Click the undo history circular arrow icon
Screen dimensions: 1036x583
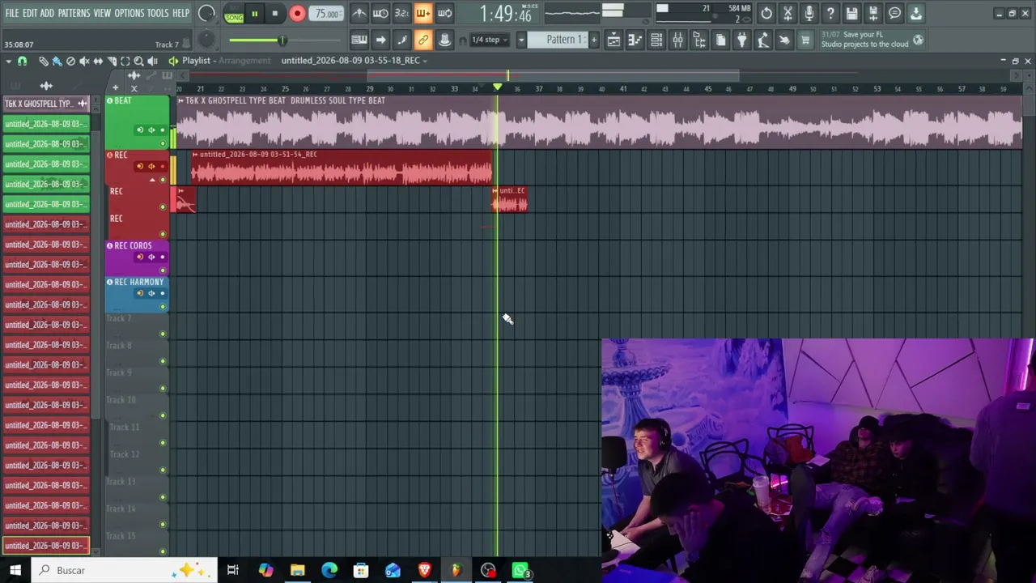[x=766, y=13]
